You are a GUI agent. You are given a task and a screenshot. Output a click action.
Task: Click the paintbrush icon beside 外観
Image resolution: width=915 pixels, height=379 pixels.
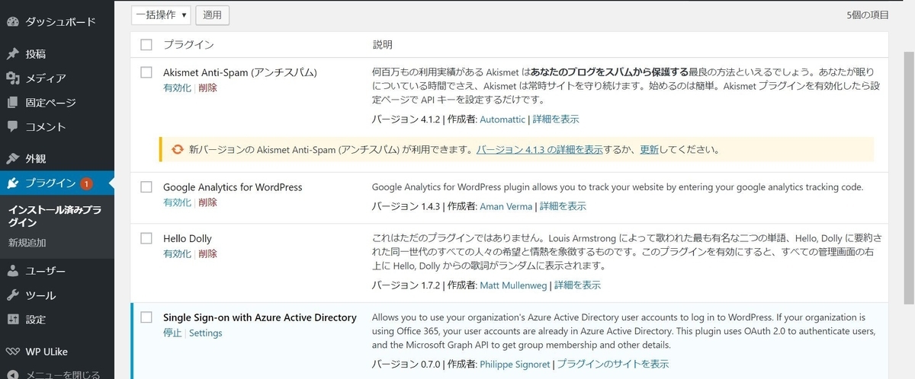[x=12, y=159]
